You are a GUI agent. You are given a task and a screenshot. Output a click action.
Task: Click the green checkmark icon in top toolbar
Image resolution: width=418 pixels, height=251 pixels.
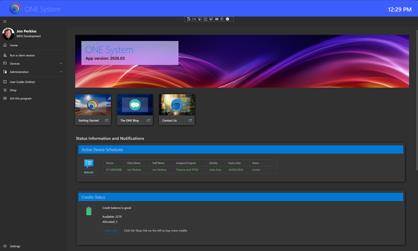227,19
